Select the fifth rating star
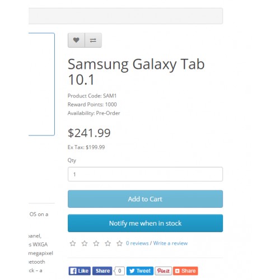 pos(119,243)
